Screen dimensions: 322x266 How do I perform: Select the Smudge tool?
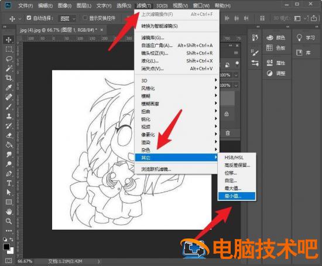(9, 154)
